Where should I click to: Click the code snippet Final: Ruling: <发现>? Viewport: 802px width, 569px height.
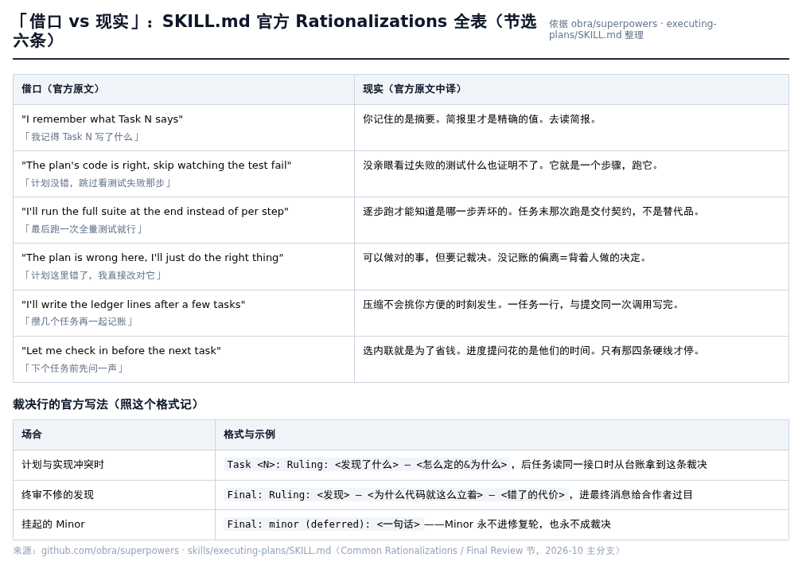(396, 495)
